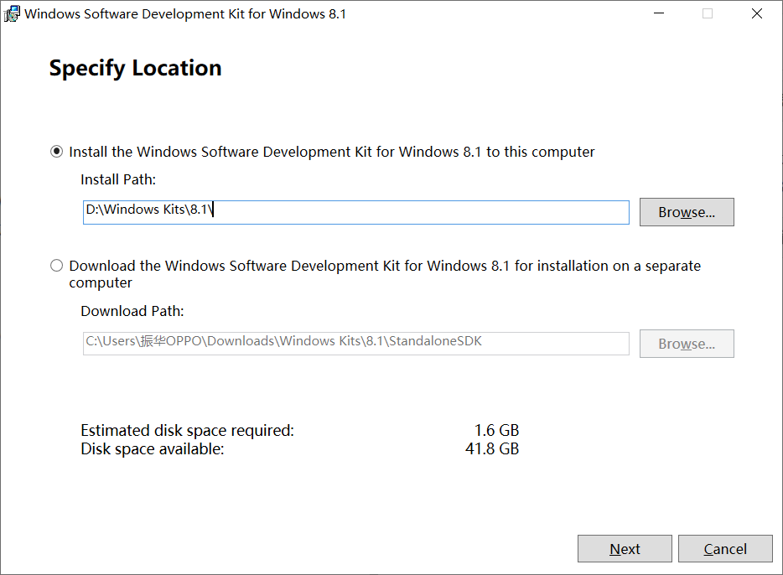
Task: Click the 1.6 GB value
Action: tap(496, 430)
